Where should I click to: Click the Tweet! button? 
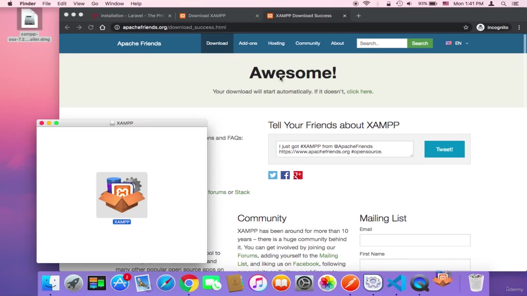tap(445, 149)
